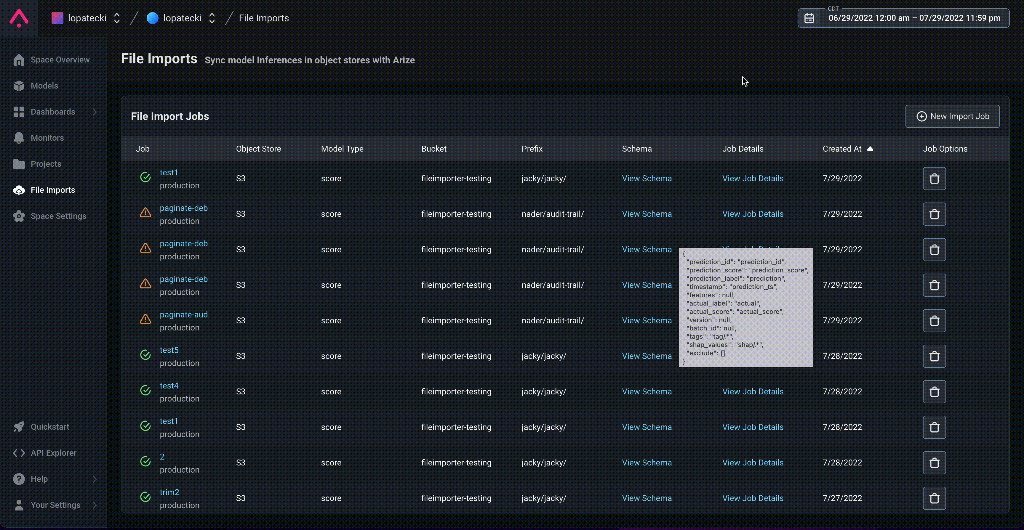Click the API Explorer code icon
The image size is (1024, 530).
[19, 453]
